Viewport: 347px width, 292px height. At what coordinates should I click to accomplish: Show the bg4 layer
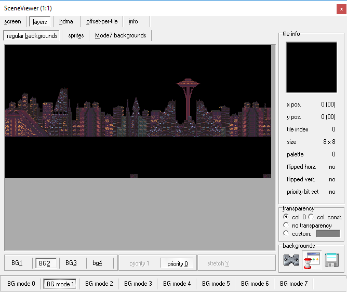pos(97,263)
